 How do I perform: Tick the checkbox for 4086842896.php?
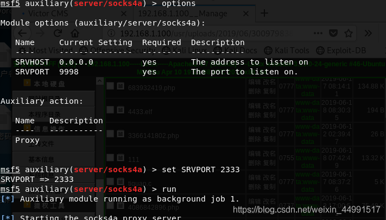tap(110, 205)
